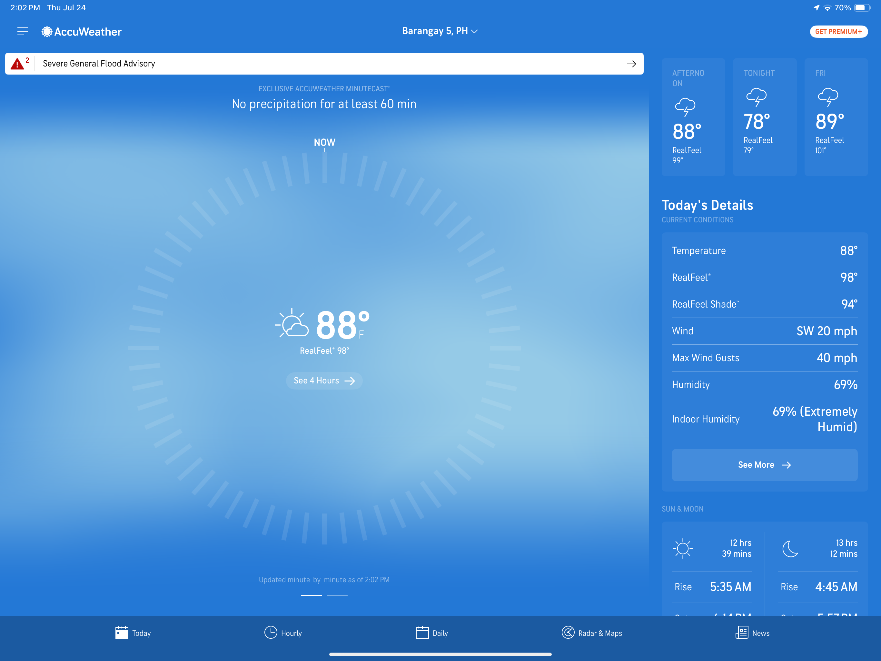Select the second page indicator under MinuteCast

pyautogui.click(x=337, y=595)
